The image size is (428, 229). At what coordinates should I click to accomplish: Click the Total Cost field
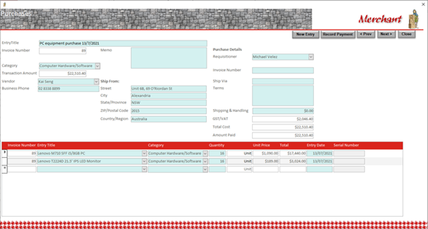(283, 127)
